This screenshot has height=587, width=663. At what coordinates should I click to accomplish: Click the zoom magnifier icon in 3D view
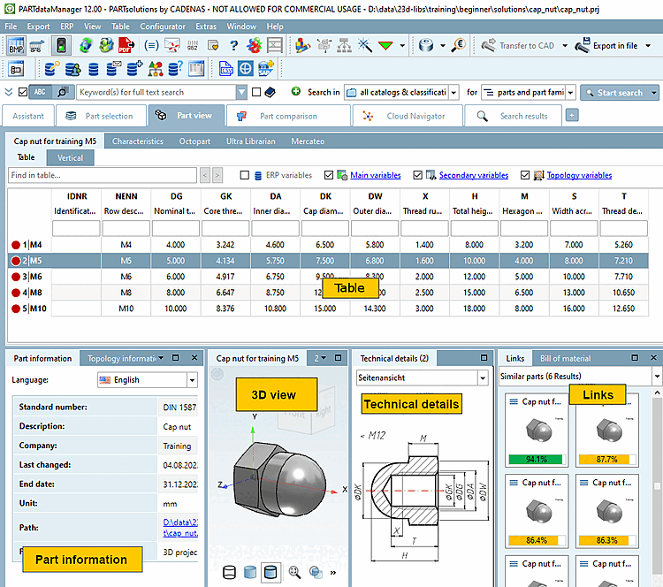point(294,572)
